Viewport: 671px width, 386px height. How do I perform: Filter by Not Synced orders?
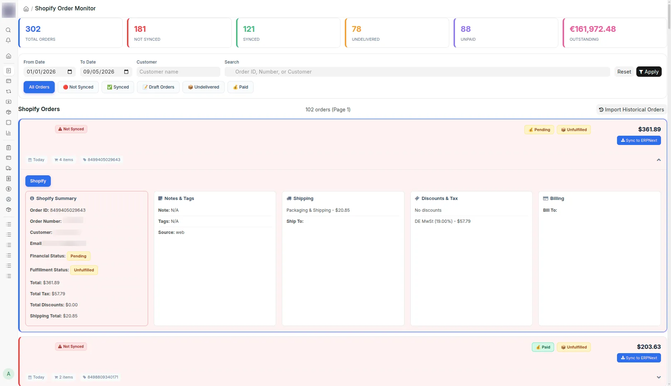click(78, 87)
